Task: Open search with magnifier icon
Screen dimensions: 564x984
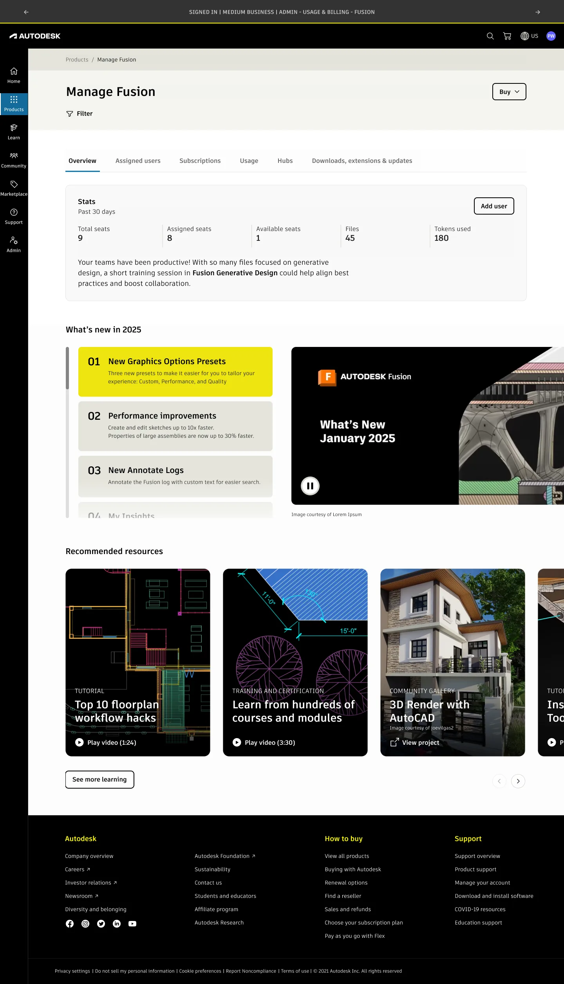Action: click(490, 36)
